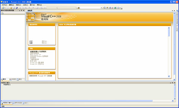
Task: Click the Find in Files icon
Action: coord(78,8)
